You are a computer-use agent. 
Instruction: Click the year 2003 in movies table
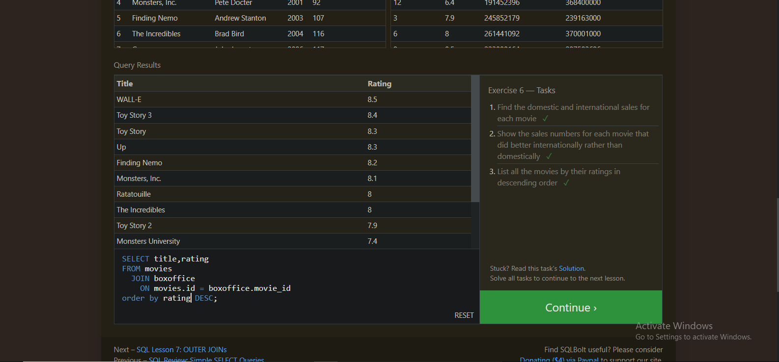[295, 18]
